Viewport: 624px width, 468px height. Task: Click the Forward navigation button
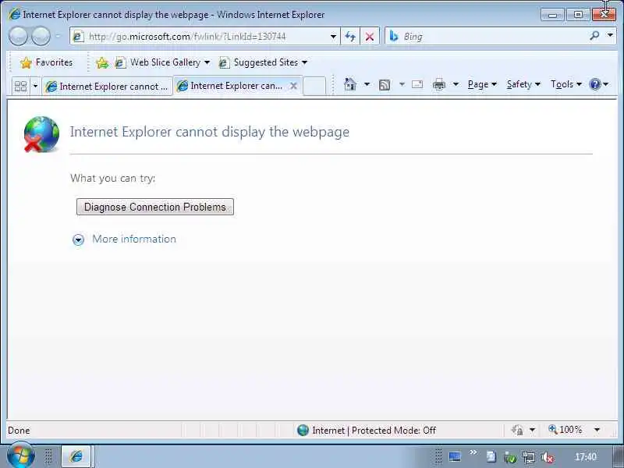tap(41, 37)
